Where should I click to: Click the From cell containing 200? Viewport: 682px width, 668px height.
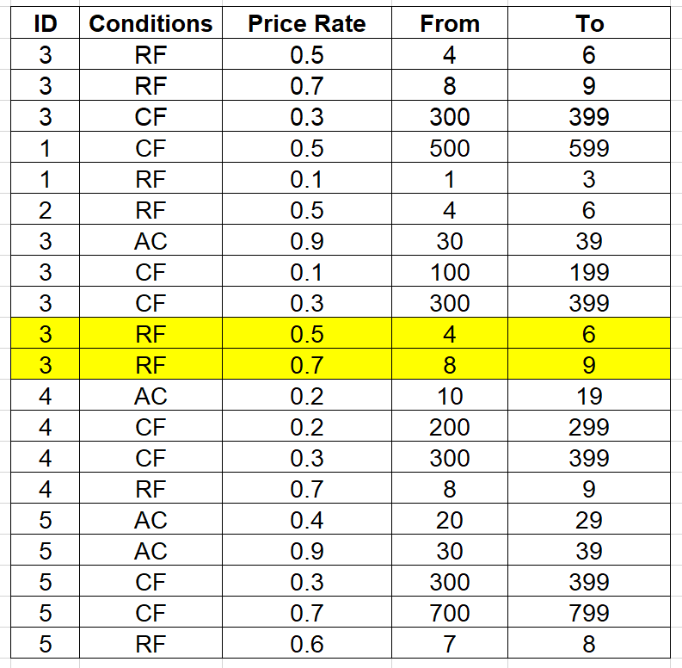pos(450,427)
